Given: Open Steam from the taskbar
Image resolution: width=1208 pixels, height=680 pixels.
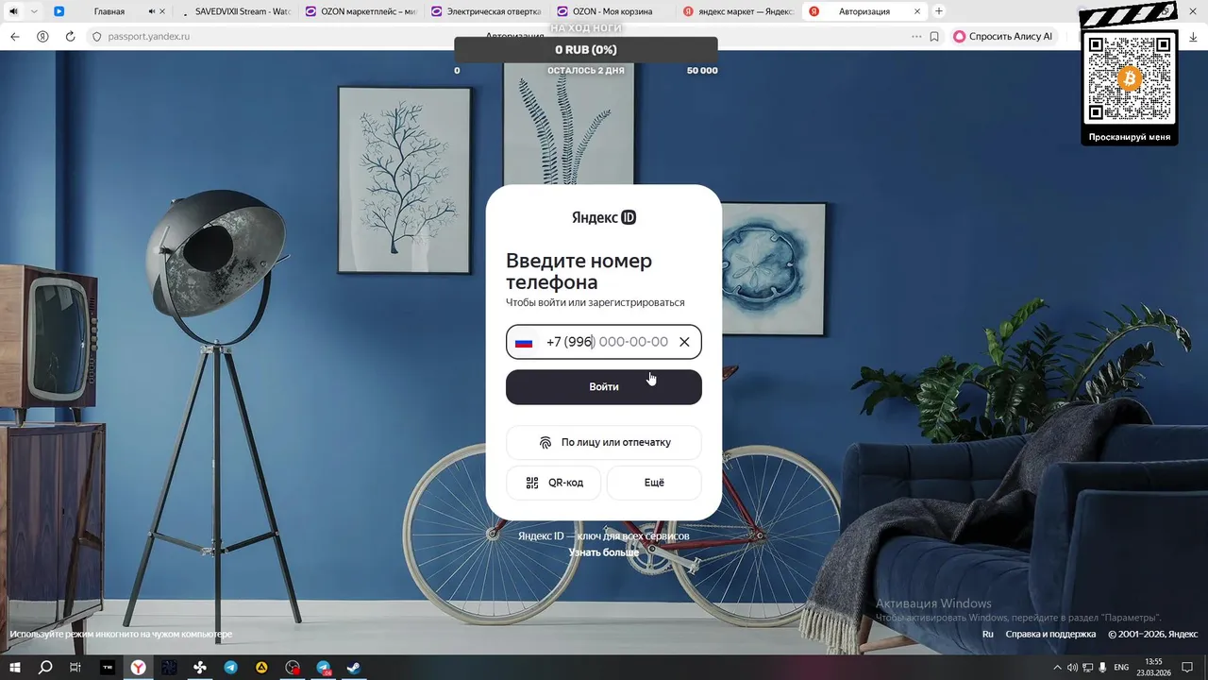Looking at the screenshot, I should point(354,667).
